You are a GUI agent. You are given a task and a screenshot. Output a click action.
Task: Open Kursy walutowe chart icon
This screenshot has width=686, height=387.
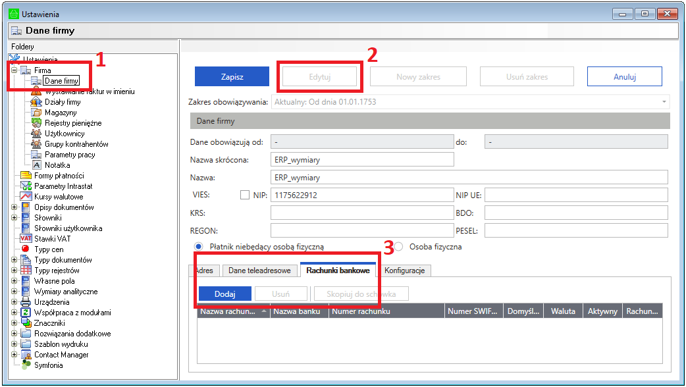point(26,197)
